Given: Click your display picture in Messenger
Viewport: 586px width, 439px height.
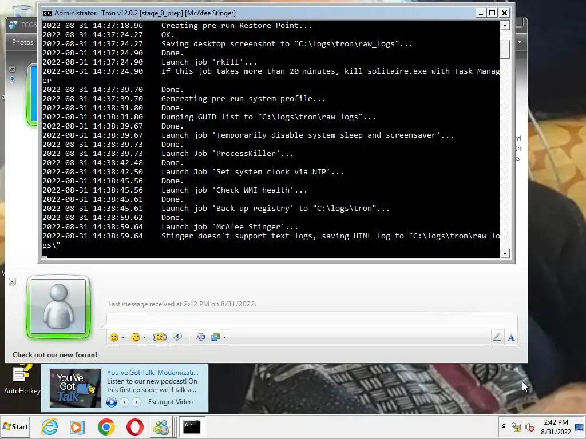Looking at the screenshot, I should [x=58, y=307].
